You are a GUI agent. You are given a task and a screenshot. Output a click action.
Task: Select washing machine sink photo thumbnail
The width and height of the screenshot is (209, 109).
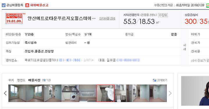tap(70, 93)
